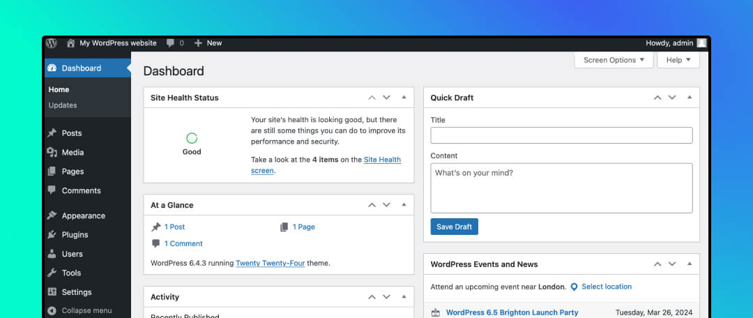753x318 pixels.
Task: Move Quick Draft panel down
Action: point(672,98)
